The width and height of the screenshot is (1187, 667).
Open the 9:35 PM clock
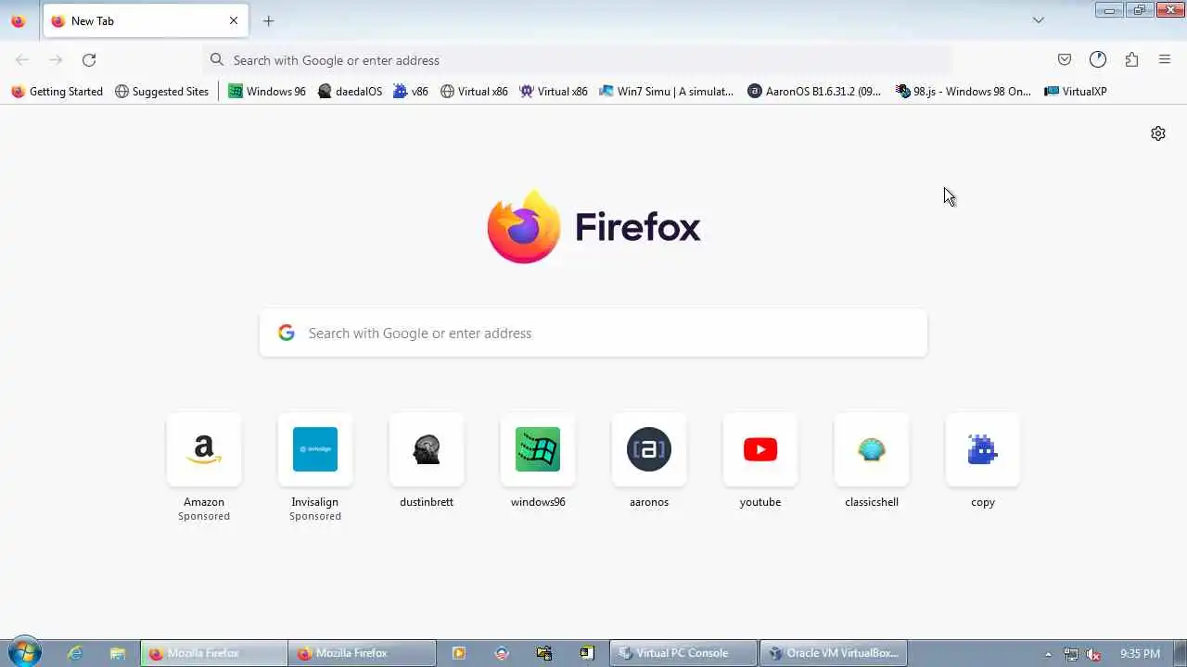[1140, 654]
